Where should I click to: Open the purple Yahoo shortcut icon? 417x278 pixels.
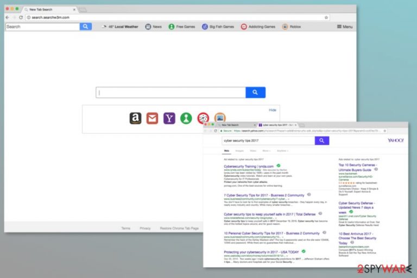tap(169, 118)
